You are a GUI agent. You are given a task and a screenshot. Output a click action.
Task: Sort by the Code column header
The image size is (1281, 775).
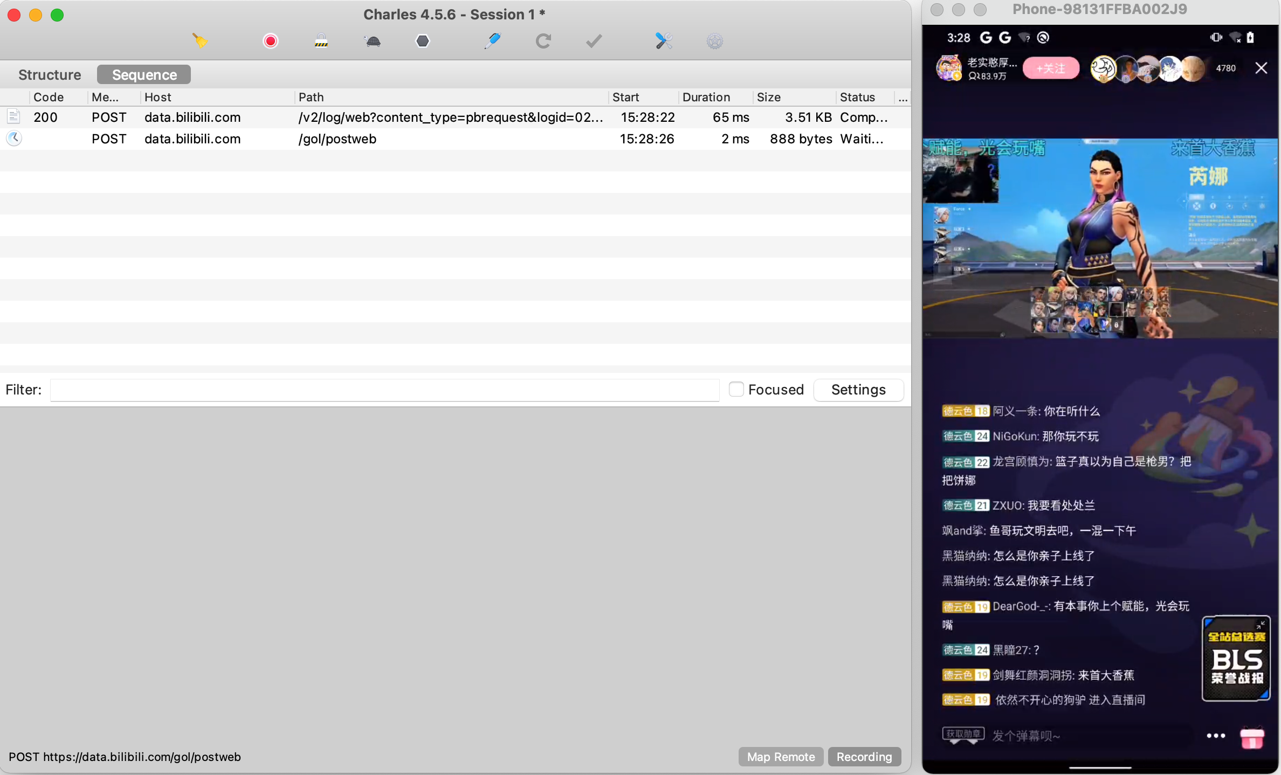(x=58, y=97)
